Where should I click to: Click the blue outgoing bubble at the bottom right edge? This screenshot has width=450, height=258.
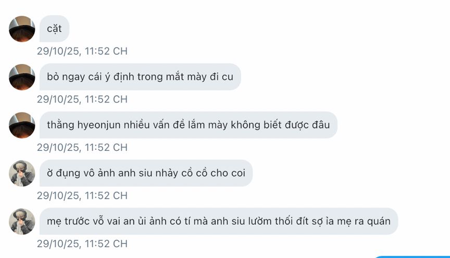412,257
